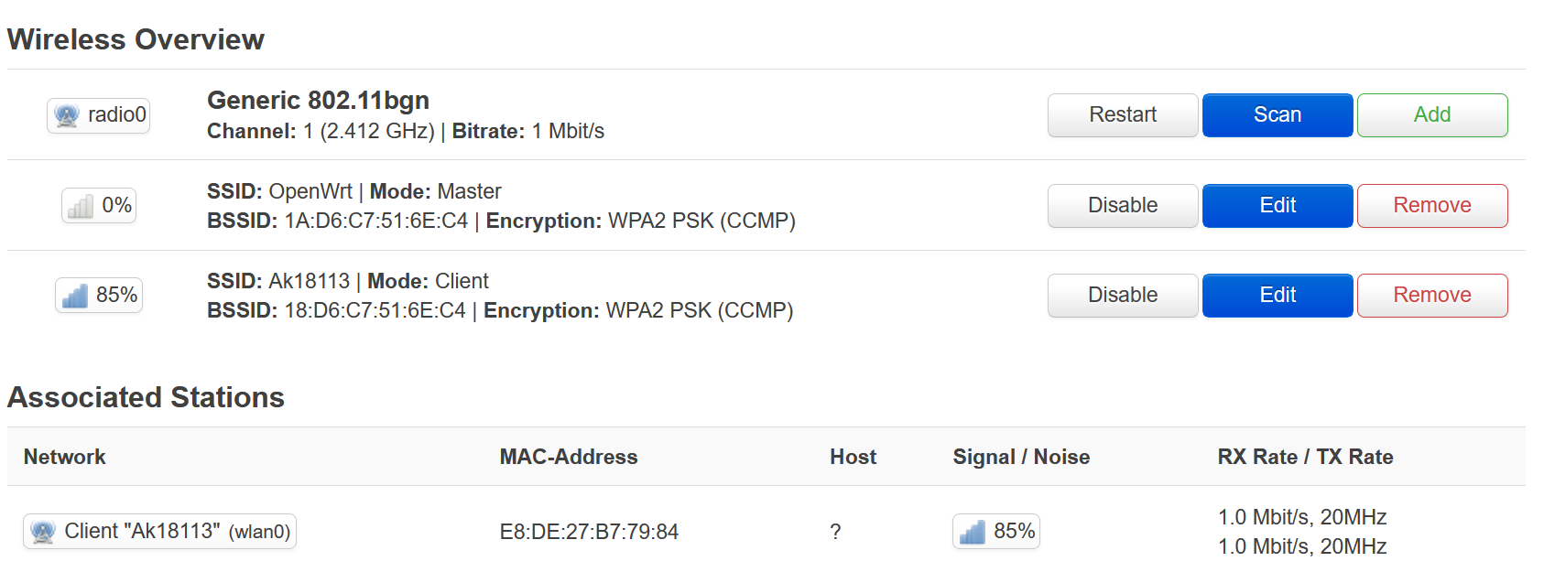The width and height of the screenshot is (1544, 583).
Task: Click the 0% signal strength icon
Action: tap(81, 206)
